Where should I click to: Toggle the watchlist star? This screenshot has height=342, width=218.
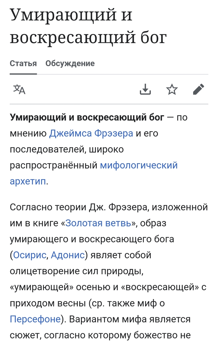[172, 90]
